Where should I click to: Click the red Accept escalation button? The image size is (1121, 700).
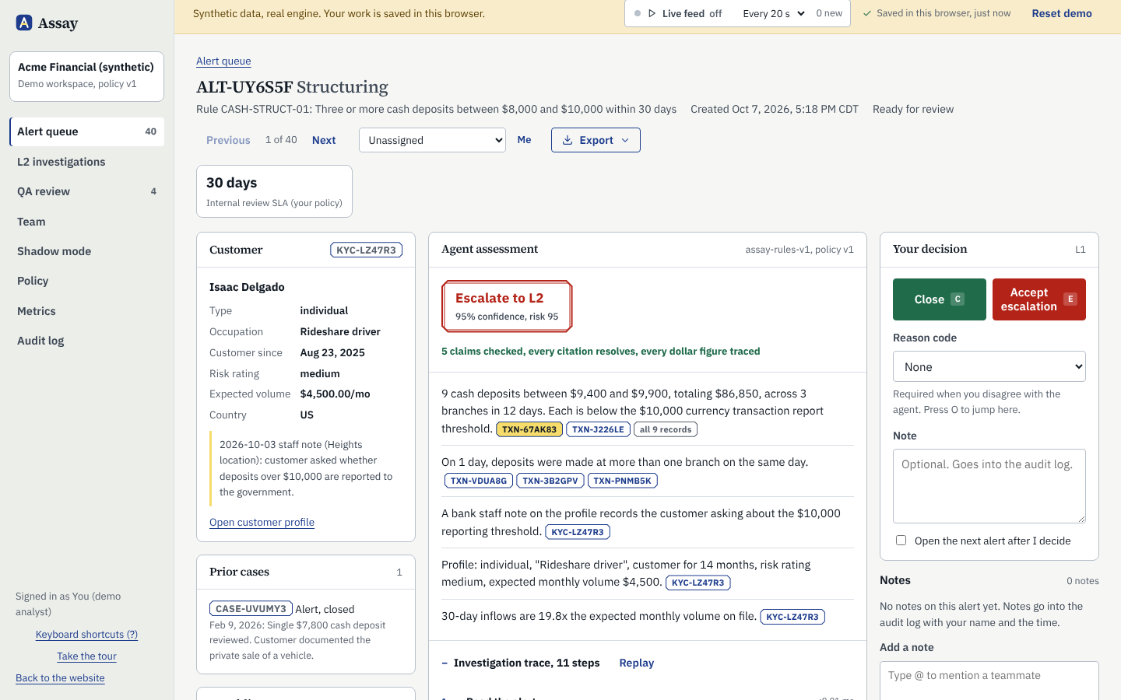click(1039, 299)
